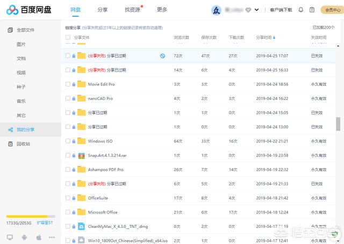Screen dimensions: 344x244
Task: Open the 找资源 tab
Action: click(x=132, y=10)
